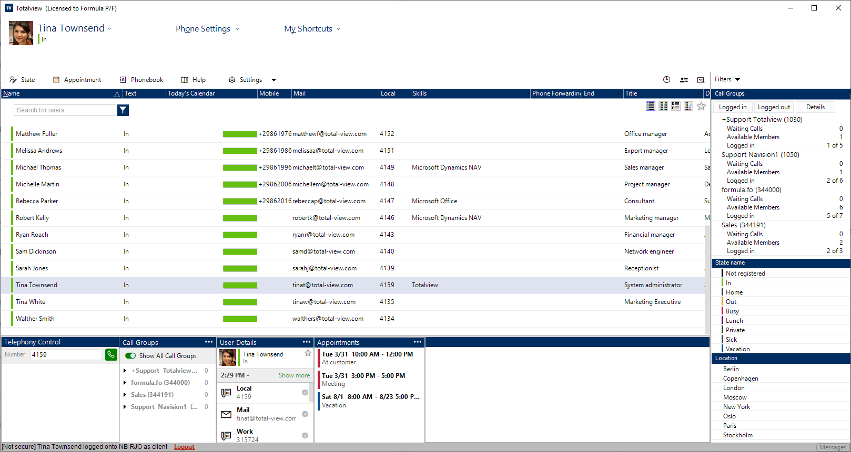Open the Appointment toolbar item
The image size is (851, 452).
[77, 80]
